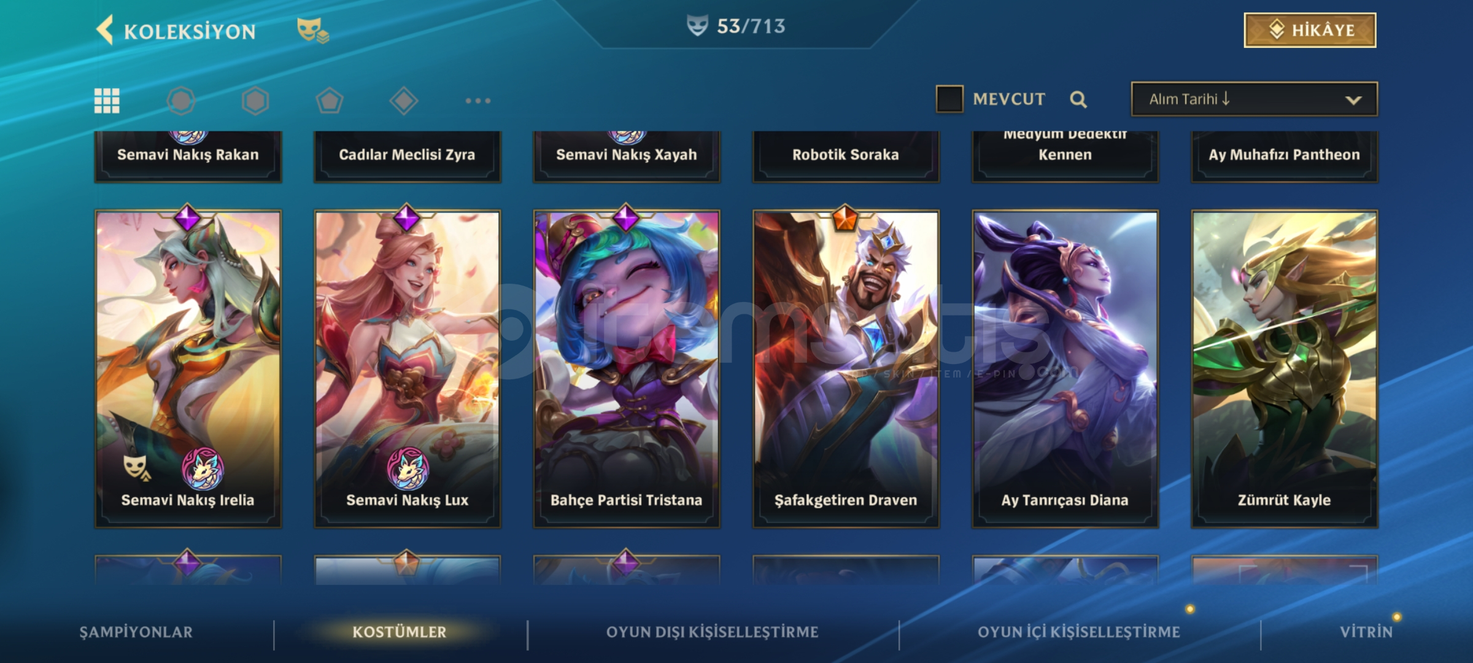Select the grid all-skins filter icon

[107, 101]
